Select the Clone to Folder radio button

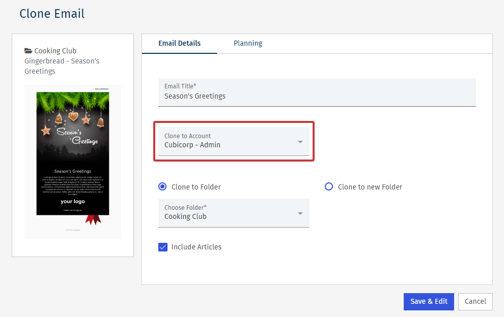pyautogui.click(x=162, y=186)
